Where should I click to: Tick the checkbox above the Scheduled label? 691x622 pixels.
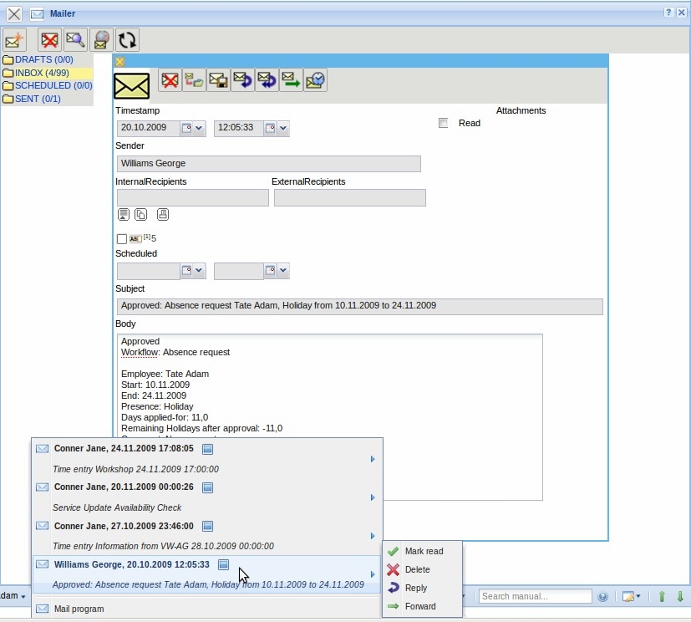click(x=122, y=239)
